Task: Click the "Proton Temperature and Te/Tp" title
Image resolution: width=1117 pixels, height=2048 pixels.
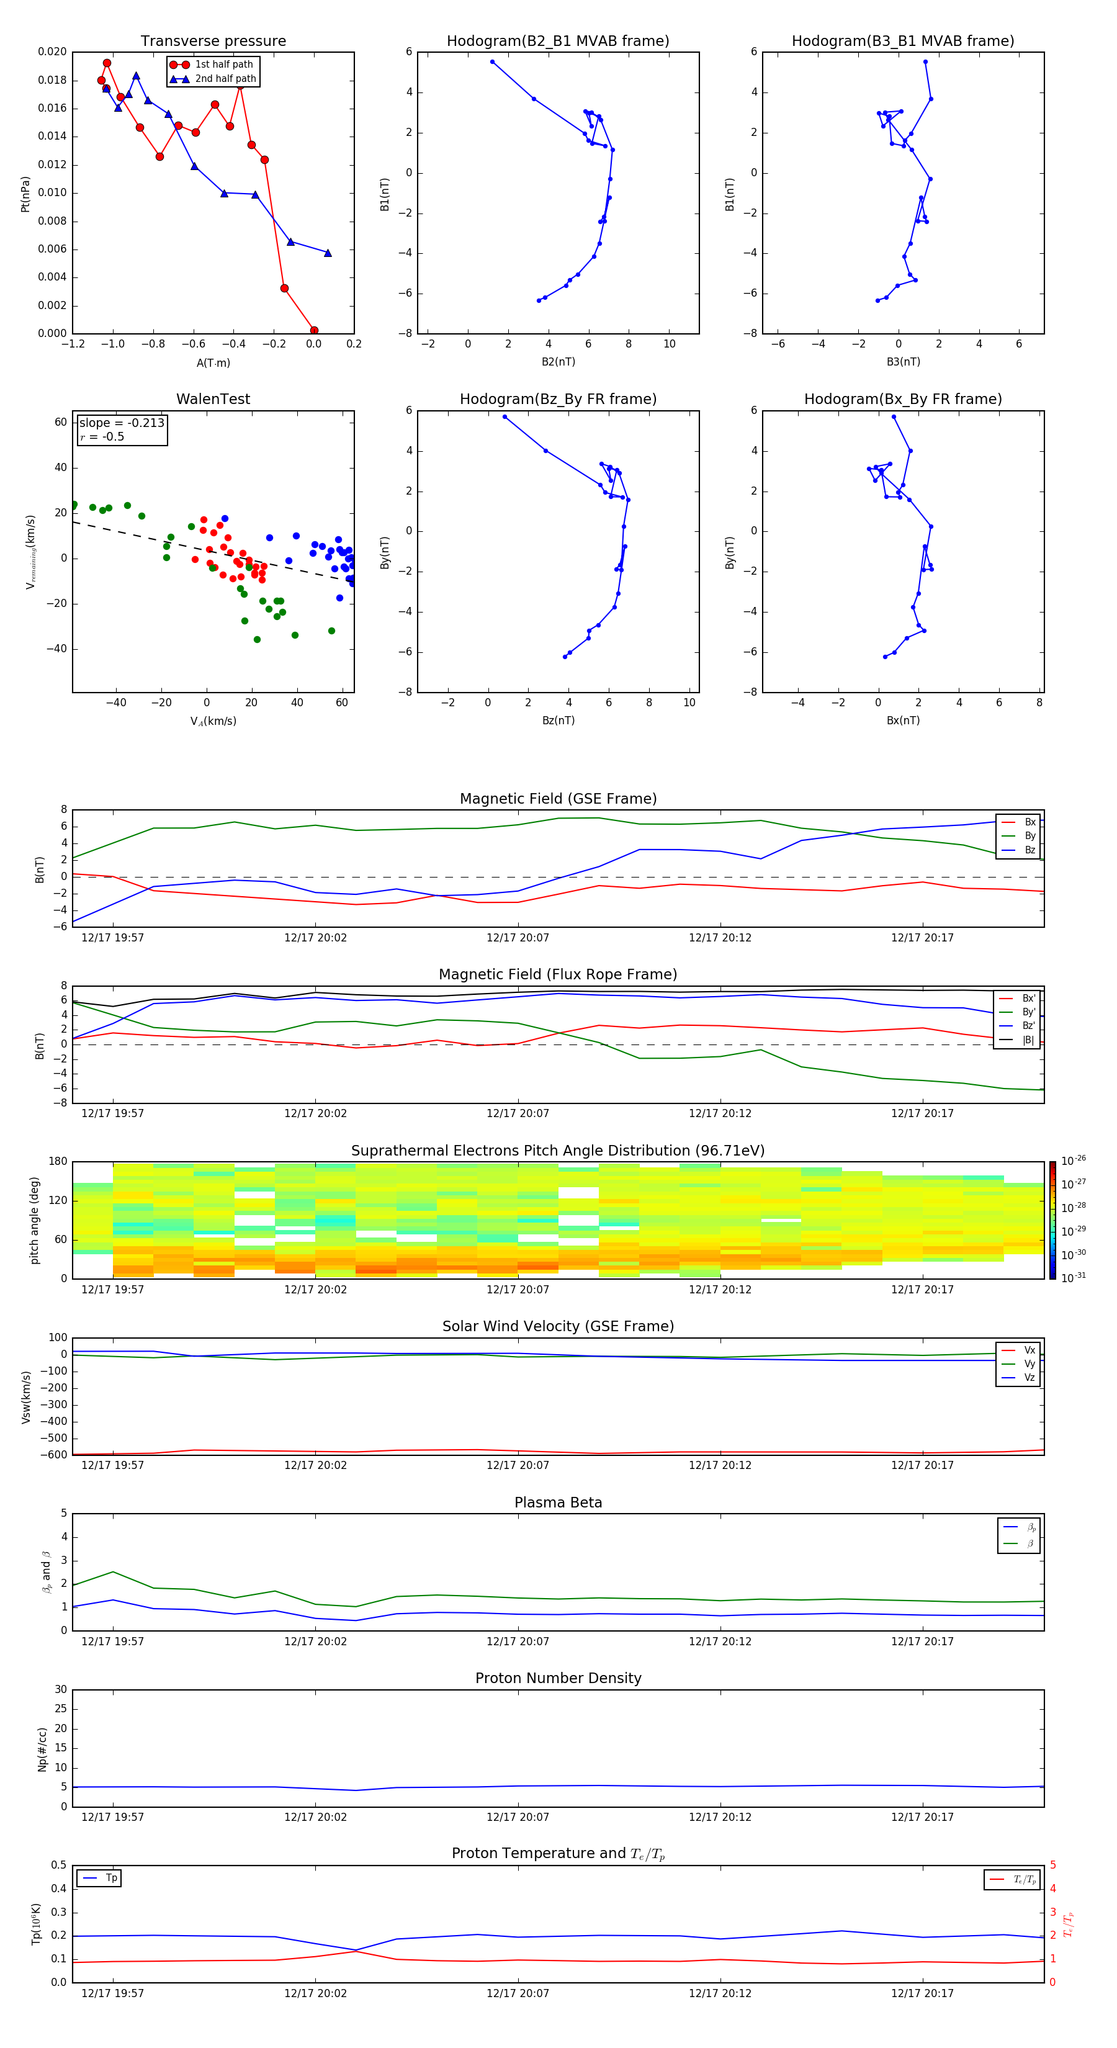Action: (x=558, y=1854)
